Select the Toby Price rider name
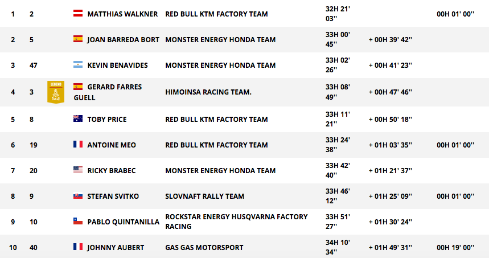 tap(107, 120)
